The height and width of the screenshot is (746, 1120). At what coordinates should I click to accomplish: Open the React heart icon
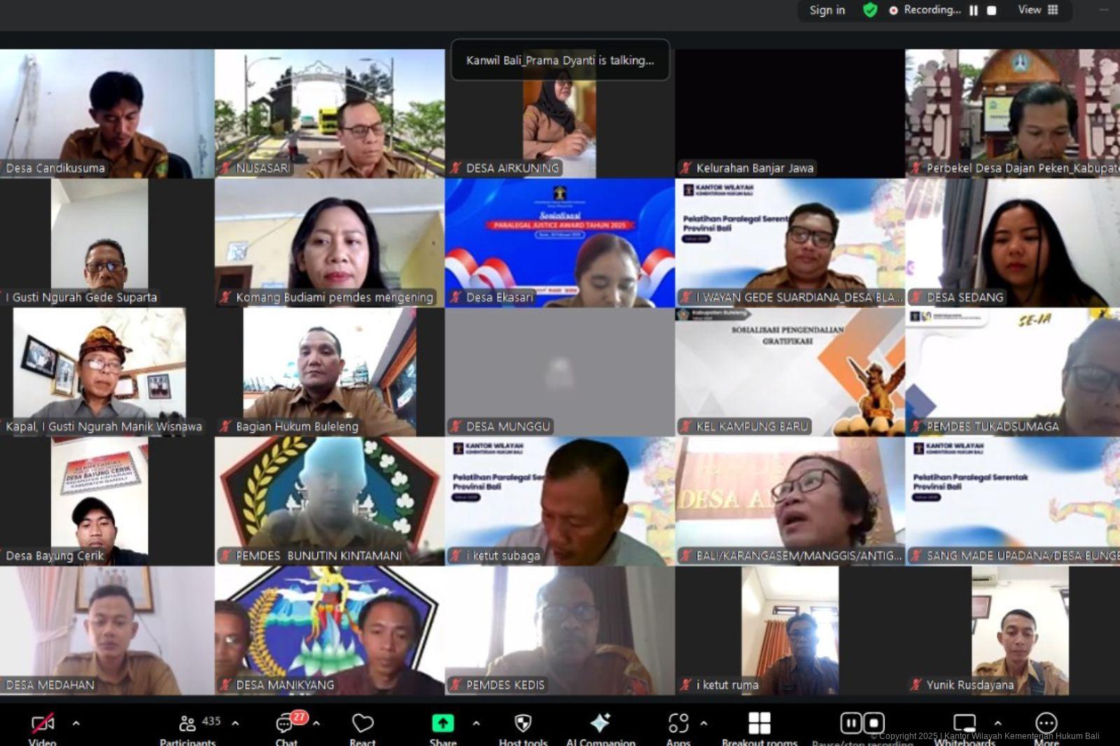point(363,724)
